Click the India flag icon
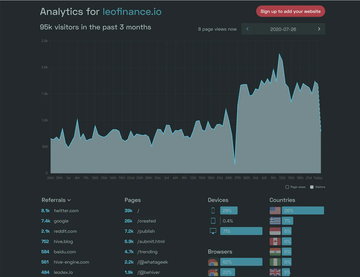Screen dimensions: 360x277 tap(275, 252)
